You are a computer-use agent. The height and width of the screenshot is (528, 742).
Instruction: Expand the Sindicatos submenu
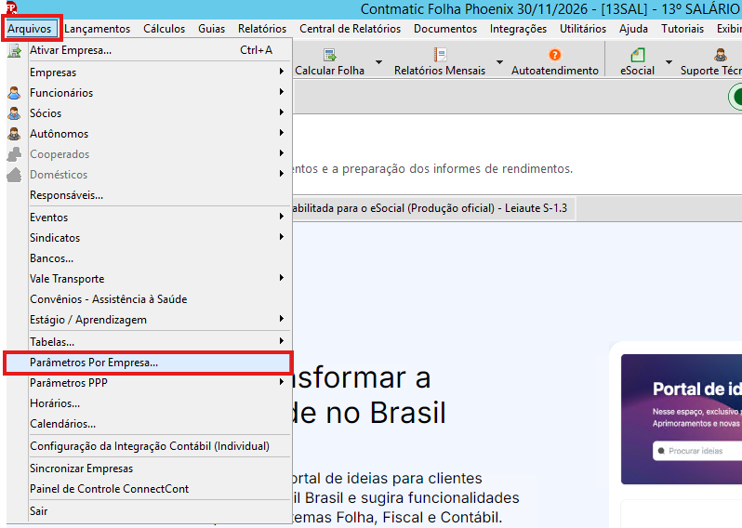[282, 236]
